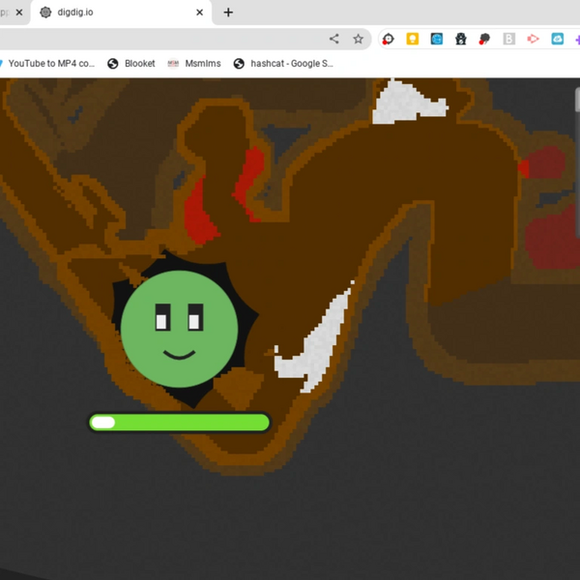
Task: Bookmark this page with the star icon
Action: 358,40
